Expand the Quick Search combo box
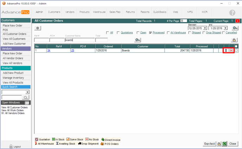Viewport: 242px width, 149px height. pyautogui.click(x=27, y=92)
